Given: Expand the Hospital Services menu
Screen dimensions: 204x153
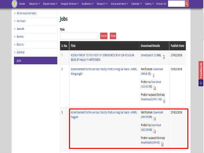Looking at the screenshot, I should point(69,4).
